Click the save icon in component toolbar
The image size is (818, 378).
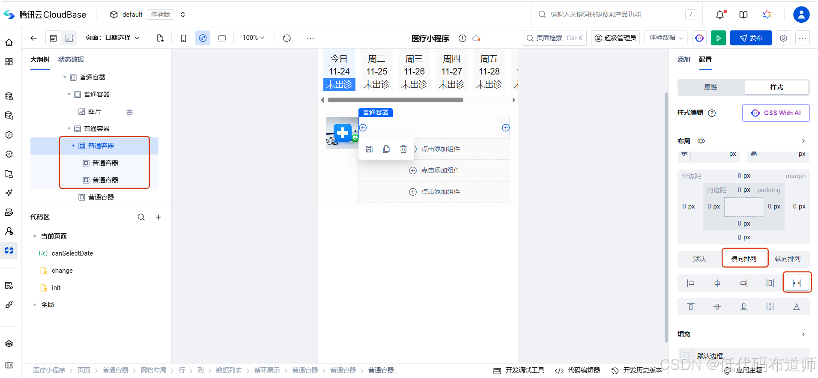point(369,149)
